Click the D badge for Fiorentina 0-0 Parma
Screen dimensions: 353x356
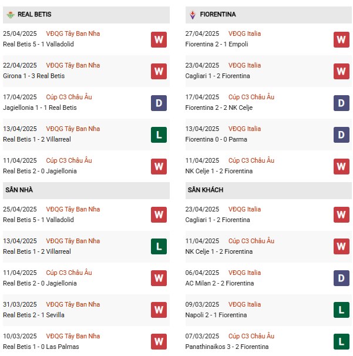point(341,135)
